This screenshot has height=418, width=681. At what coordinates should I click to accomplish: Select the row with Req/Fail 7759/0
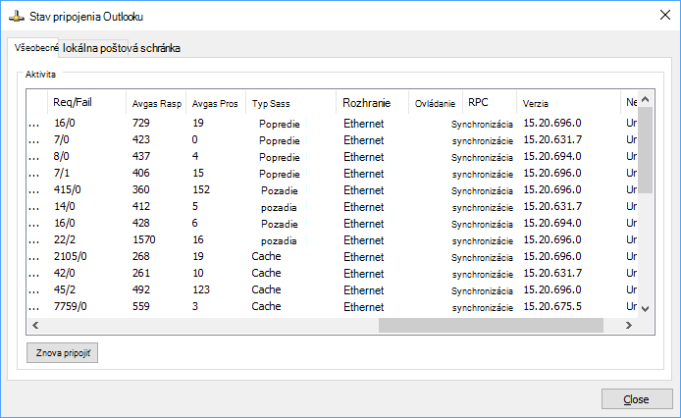(333, 306)
